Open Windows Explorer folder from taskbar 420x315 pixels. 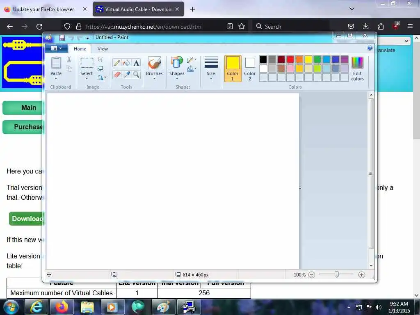point(87,307)
